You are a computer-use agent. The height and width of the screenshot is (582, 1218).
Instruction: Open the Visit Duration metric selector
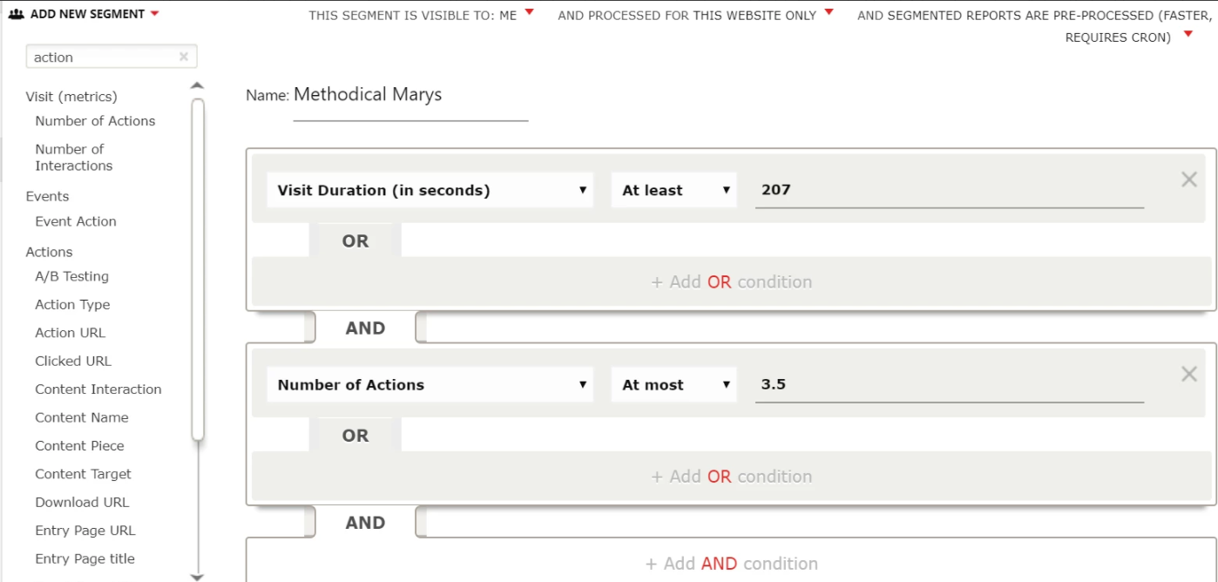click(430, 190)
